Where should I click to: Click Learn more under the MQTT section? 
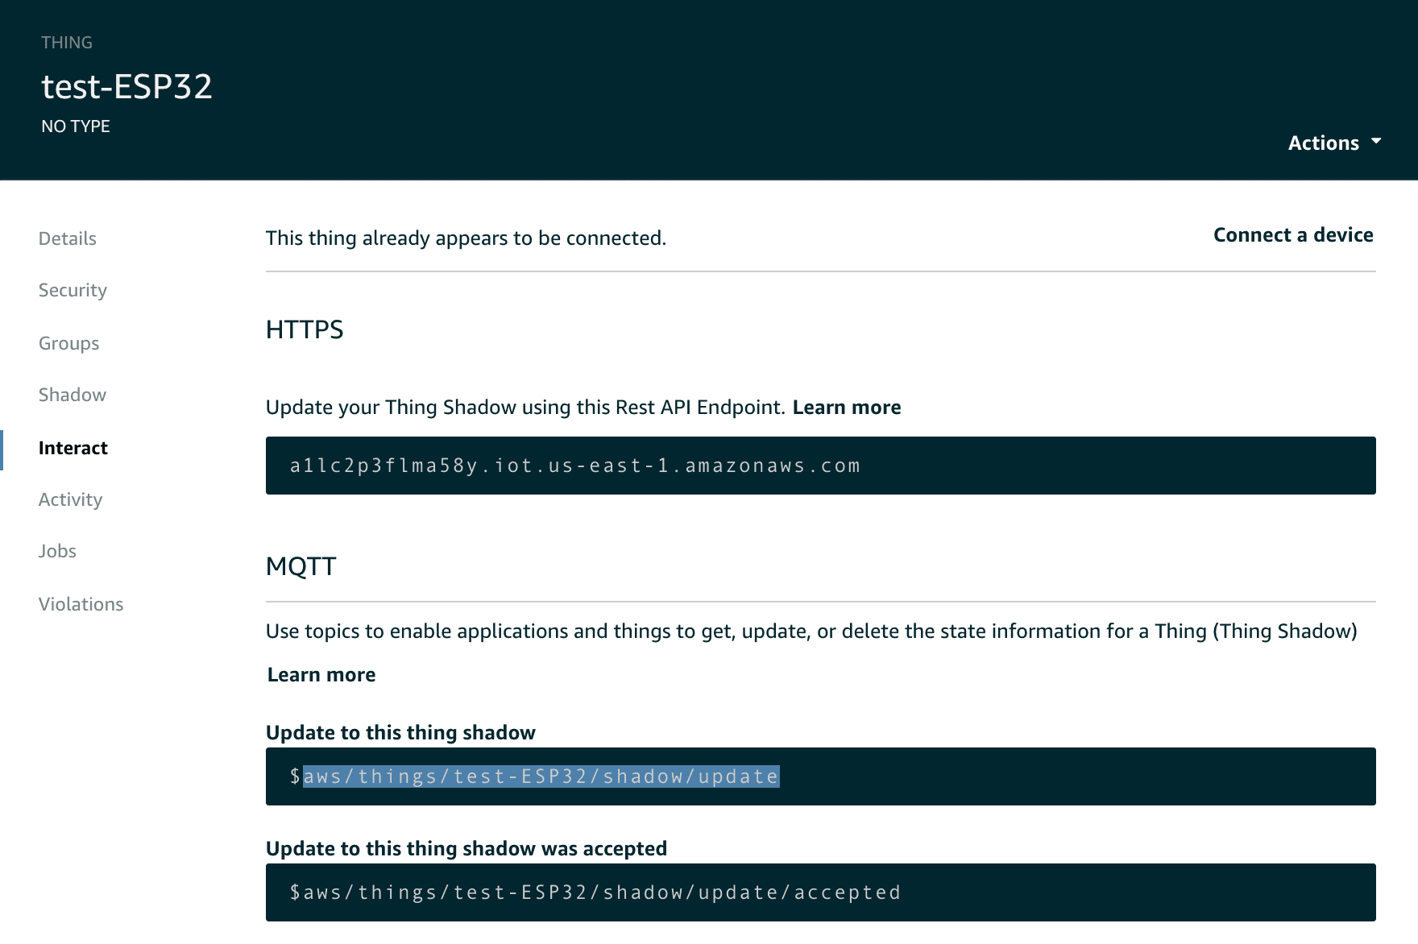tap(321, 674)
